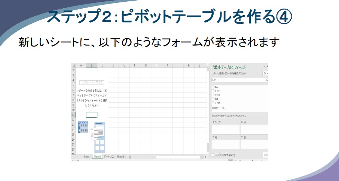This screenshot has height=181, width=339.
Task: Select column H header
Action: [x=156, y=66]
